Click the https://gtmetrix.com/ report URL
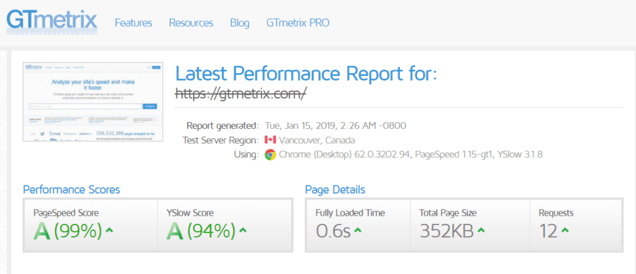Screen dimensions: 636x274 [240, 94]
